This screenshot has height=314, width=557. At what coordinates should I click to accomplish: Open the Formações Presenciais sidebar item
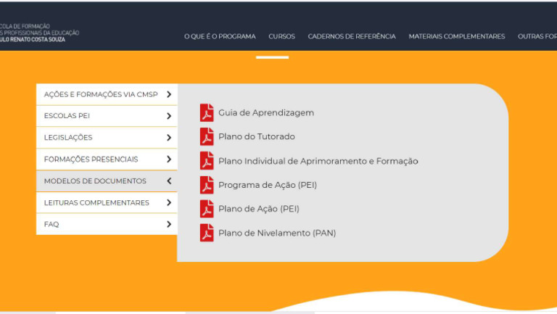[107, 159]
